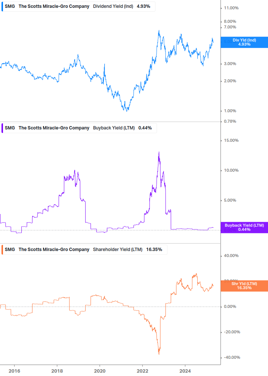Click the orange Shareholder Yield color bar
This screenshot has width=268, height=376.
click(2, 250)
